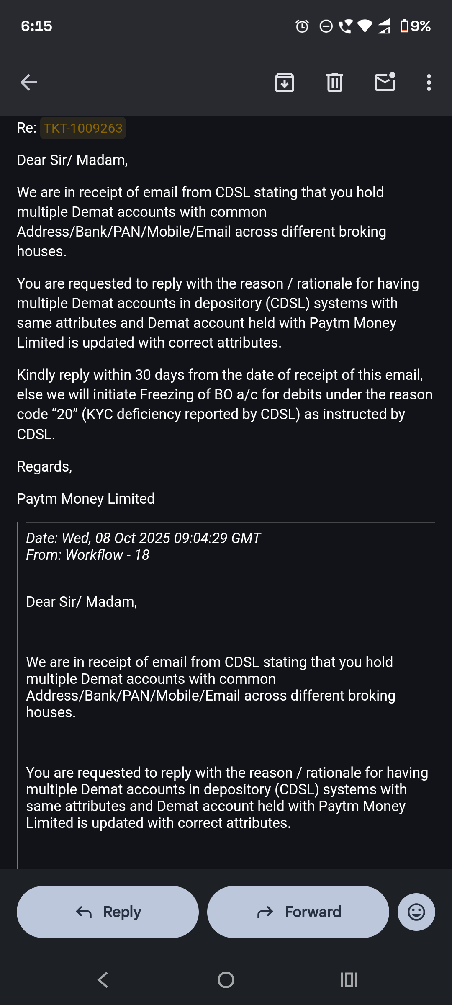The height and width of the screenshot is (1005, 452).
Task: Tap the 'Regards,' line in the email
Action: coord(44,466)
